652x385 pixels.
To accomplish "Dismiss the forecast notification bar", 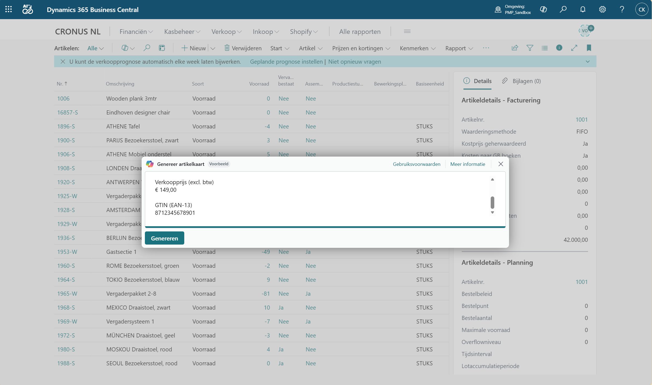I will point(63,61).
